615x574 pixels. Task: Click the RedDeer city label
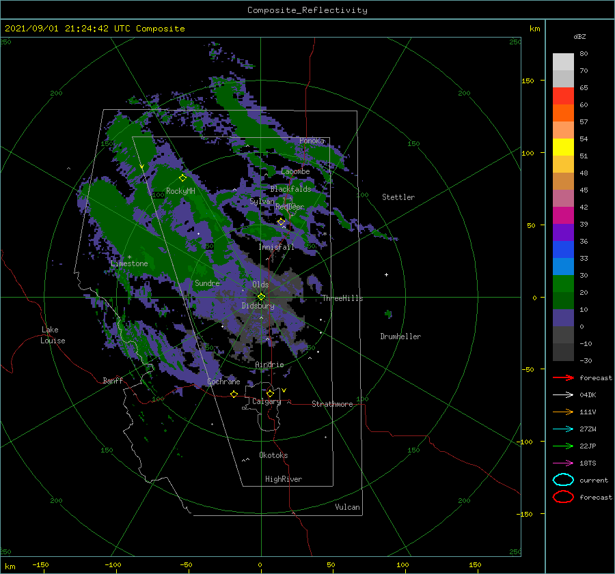(x=290, y=207)
